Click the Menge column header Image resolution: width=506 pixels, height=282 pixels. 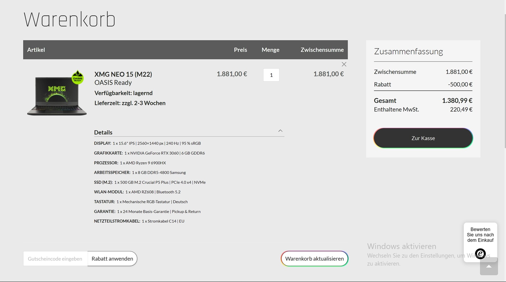(x=270, y=50)
